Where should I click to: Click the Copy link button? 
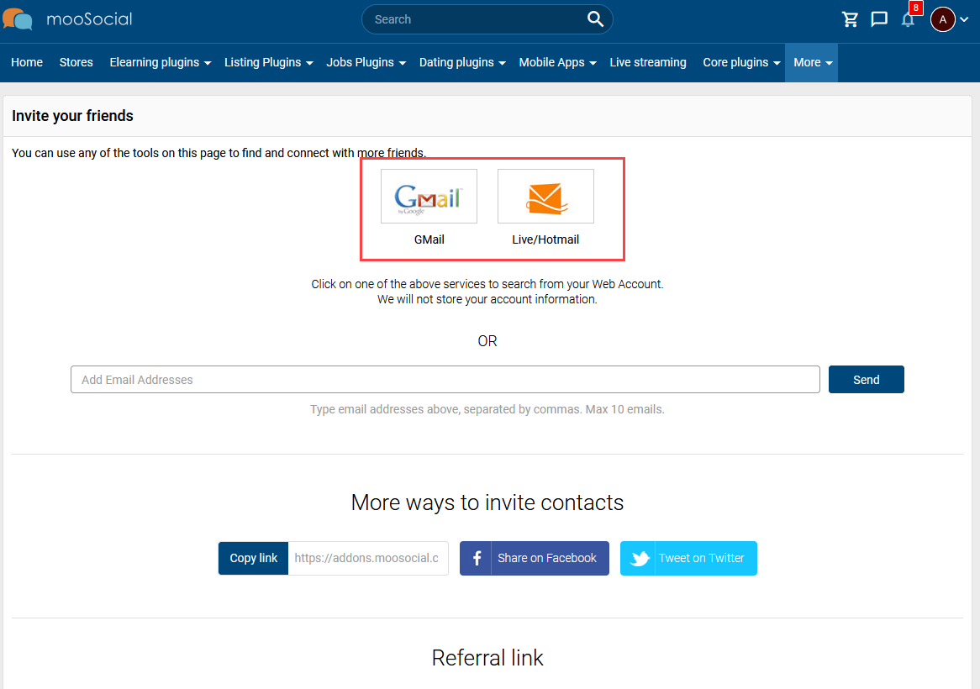(x=253, y=558)
